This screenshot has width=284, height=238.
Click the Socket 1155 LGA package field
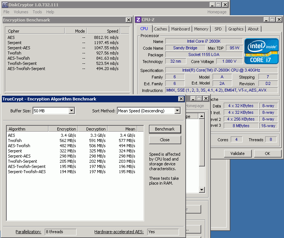(204, 54)
